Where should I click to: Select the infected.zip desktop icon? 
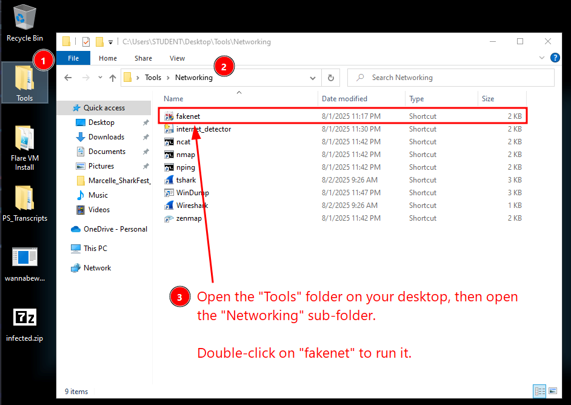point(25,324)
